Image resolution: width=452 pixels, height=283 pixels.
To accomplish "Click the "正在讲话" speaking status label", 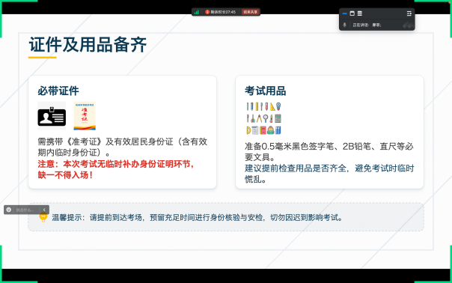I will click(361, 25).
